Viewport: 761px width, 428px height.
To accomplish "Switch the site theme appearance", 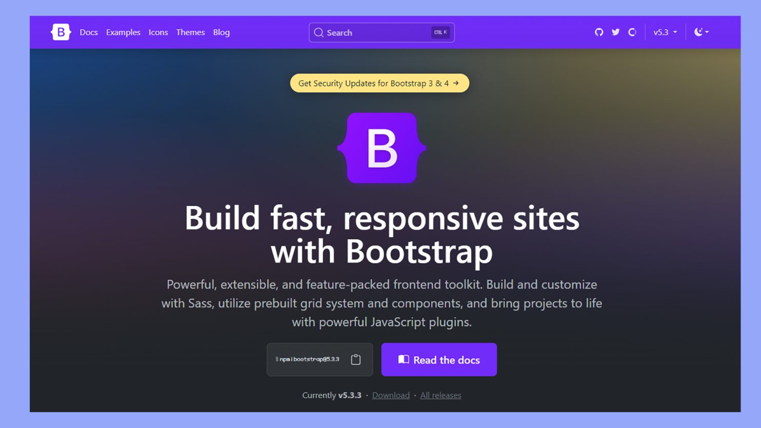I will point(700,32).
